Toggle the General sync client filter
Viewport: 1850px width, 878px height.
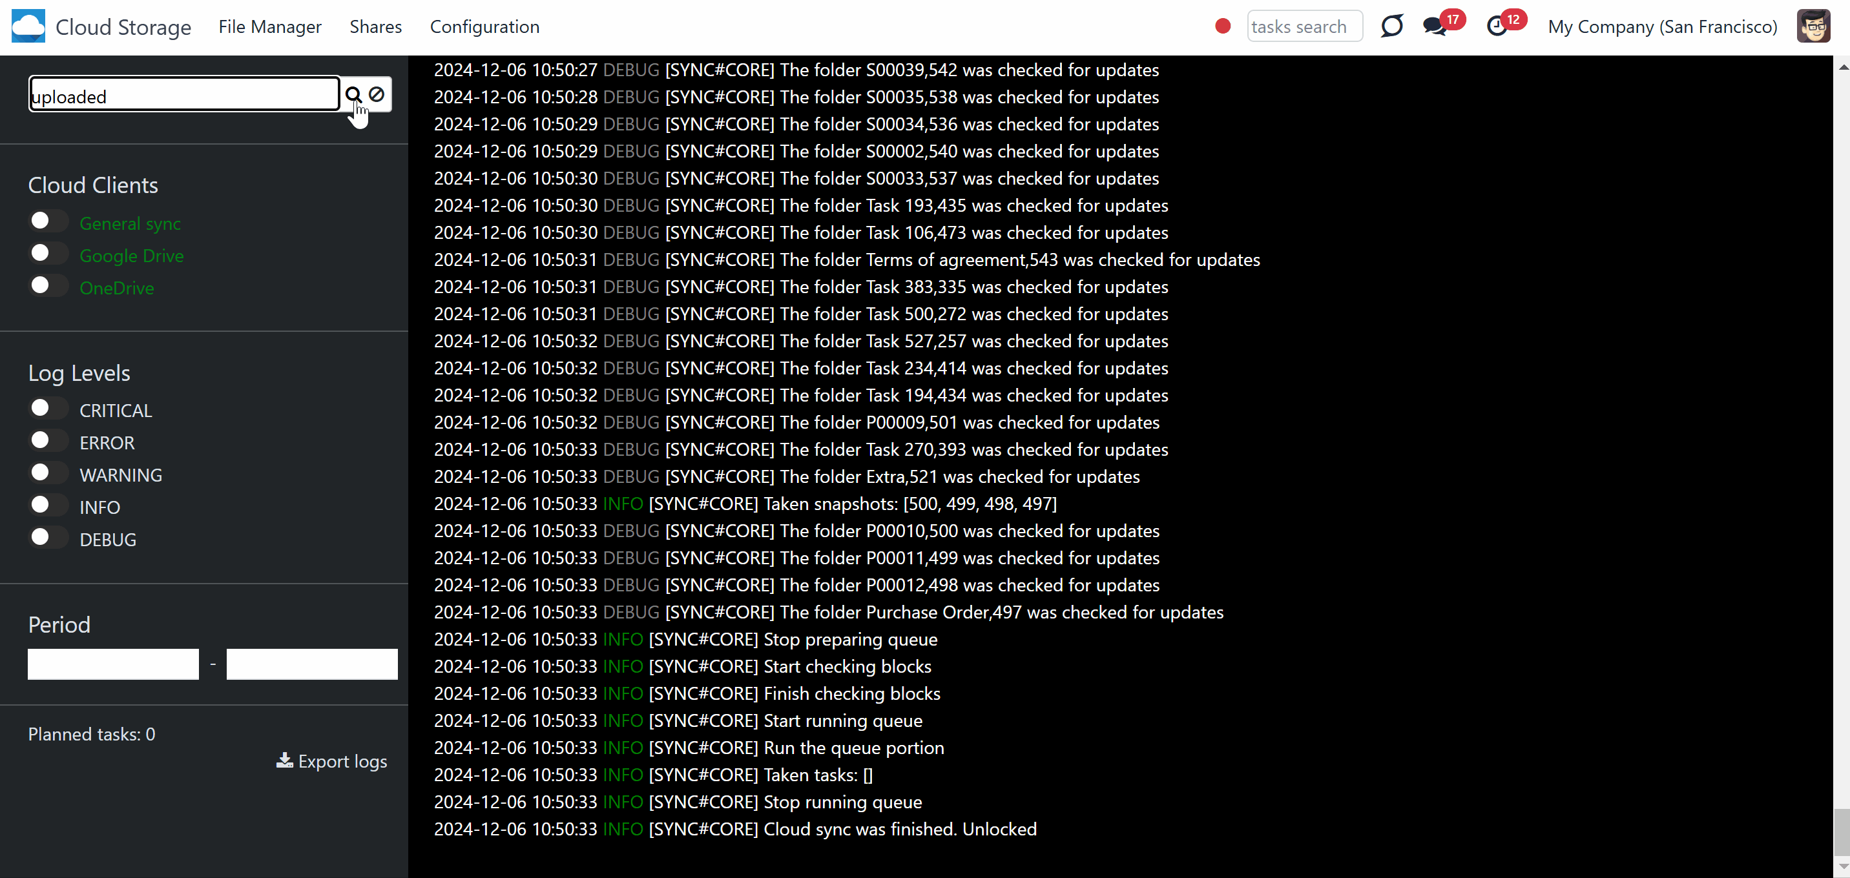click(x=48, y=221)
